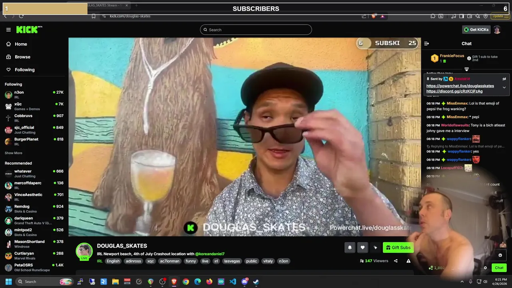
Task: Open whatever channel in Recommended
Action: pos(34,174)
